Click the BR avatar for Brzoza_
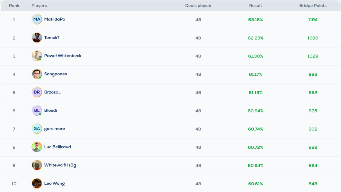Viewport: 341px width, 192px height. [x=37, y=92]
